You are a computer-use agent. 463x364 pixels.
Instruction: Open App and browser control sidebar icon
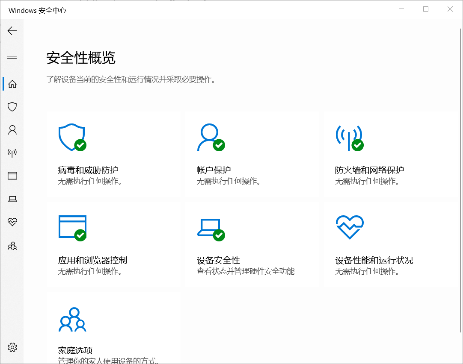[12, 176]
